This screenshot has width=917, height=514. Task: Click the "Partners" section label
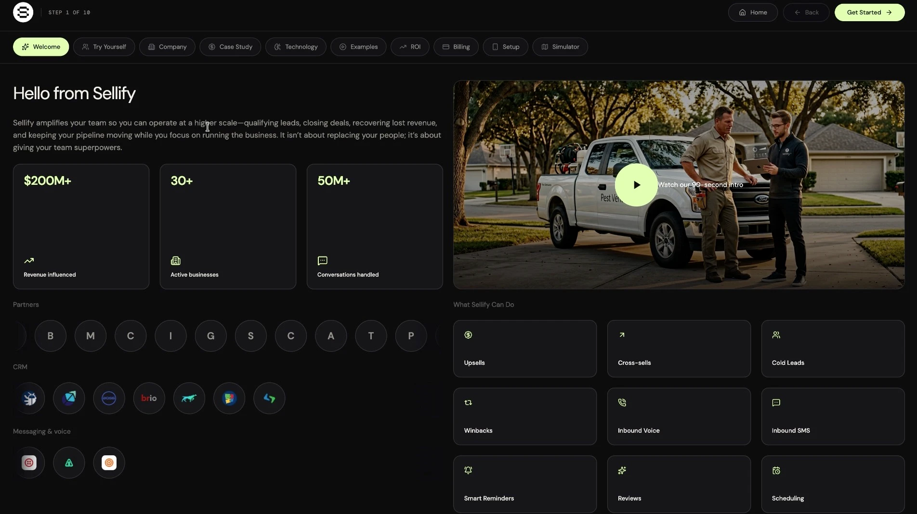click(26, 305)
